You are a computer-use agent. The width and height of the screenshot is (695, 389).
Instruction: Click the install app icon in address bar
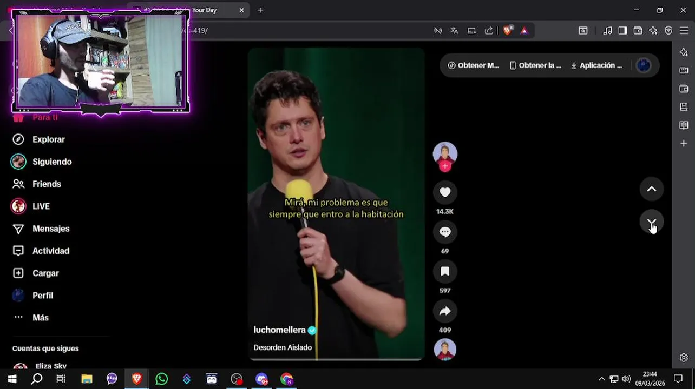pos(471,31)
